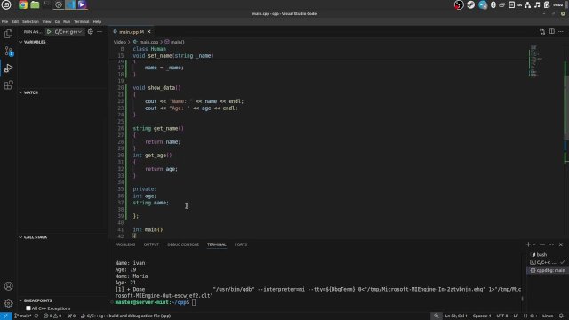Viewport: 569px width, 320px height.
Task: Switch to the DEBUG CONSOLE tab
Action: coord(183,245)
